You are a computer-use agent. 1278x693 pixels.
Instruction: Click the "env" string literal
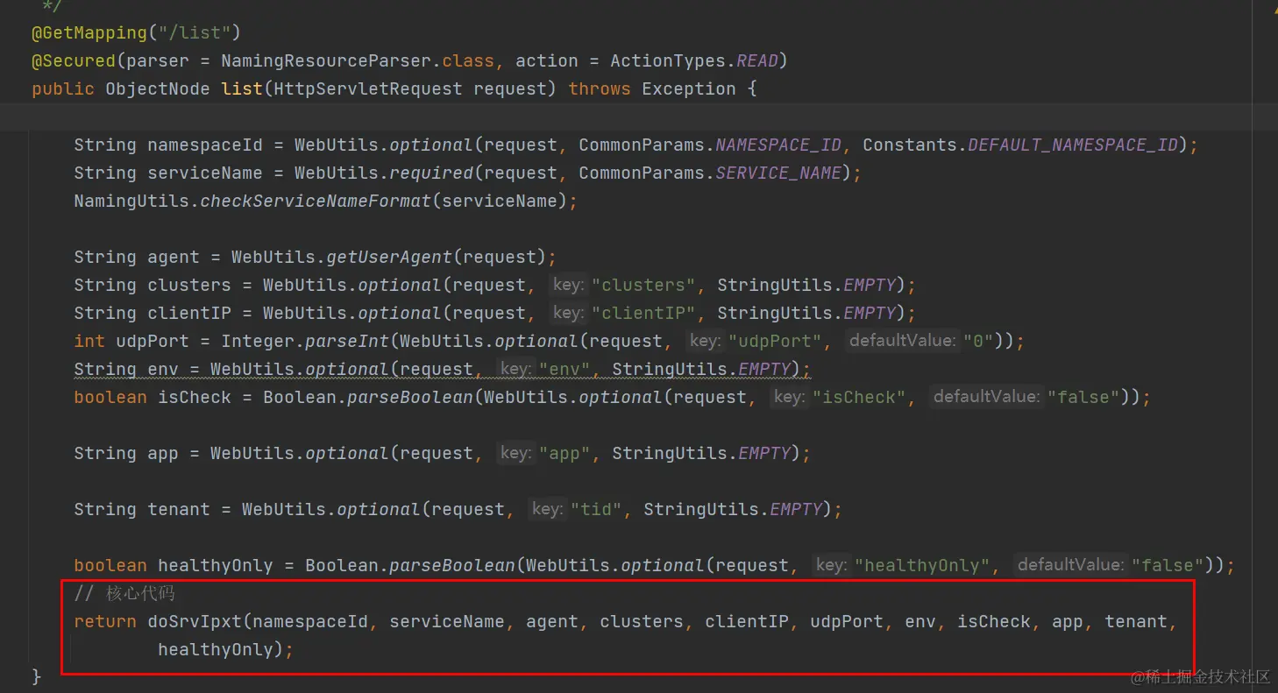click(565, 369)
